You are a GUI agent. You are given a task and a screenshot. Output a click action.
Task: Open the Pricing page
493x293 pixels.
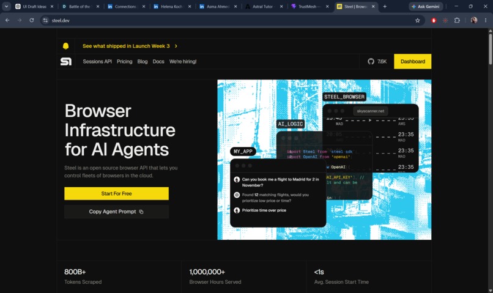click(x=125, y=62)
